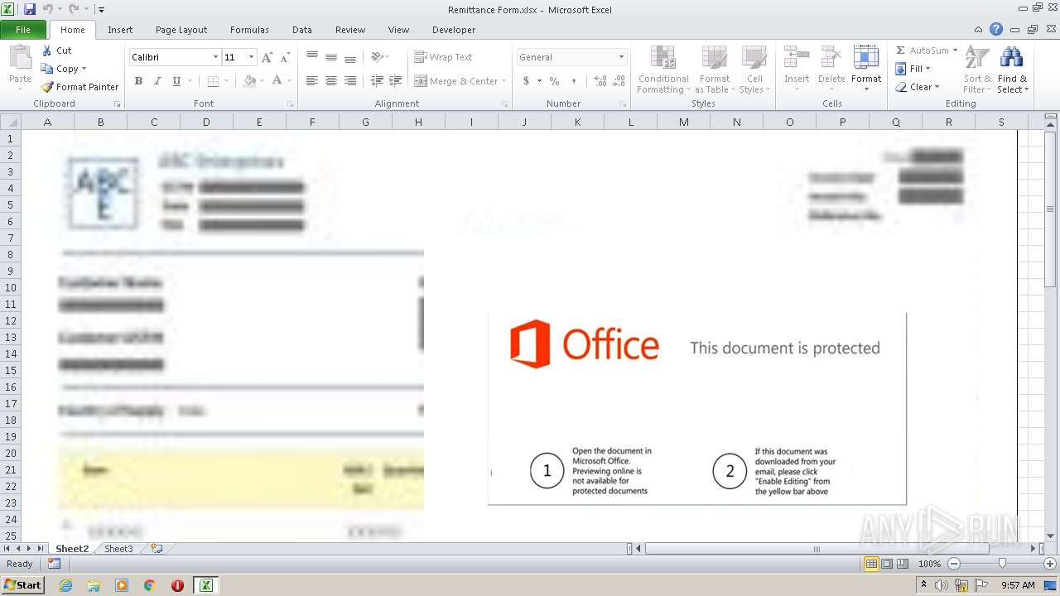Toggle Middle Align icon
This screenshot has width=1060, height=596.
331,57
